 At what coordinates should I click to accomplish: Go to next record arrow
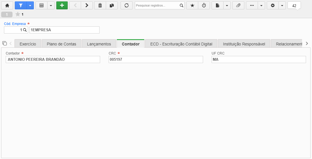click(x=87, y=6)
